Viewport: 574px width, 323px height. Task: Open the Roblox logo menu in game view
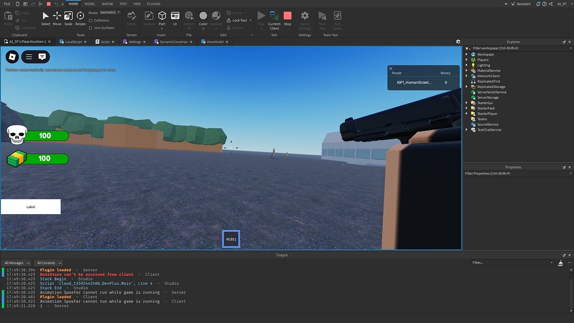click(x=12, y=57)
